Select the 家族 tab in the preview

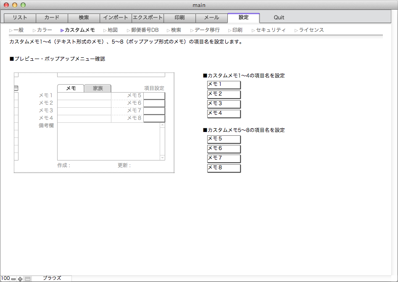pyautogui.click(x=98, y=88)
